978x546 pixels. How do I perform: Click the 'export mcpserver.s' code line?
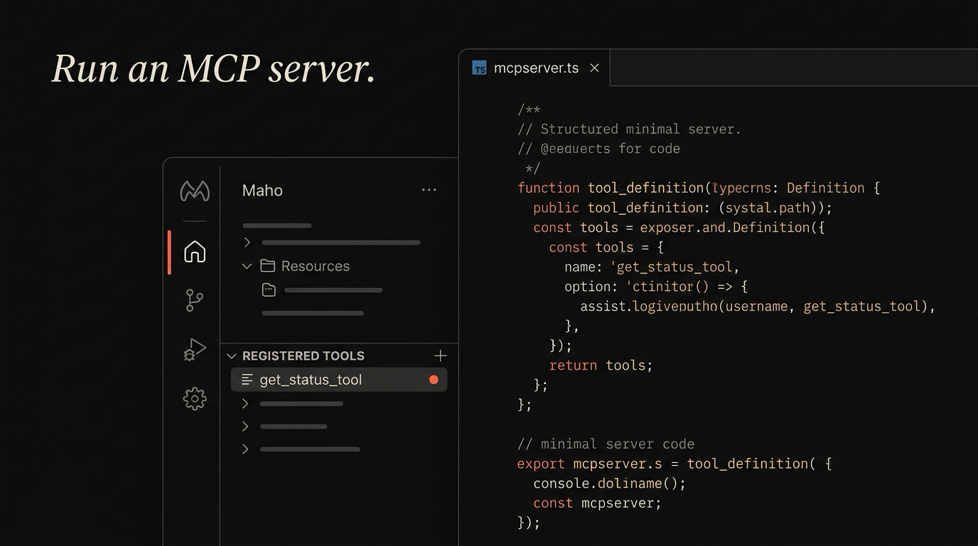click(x=675, y=464)
